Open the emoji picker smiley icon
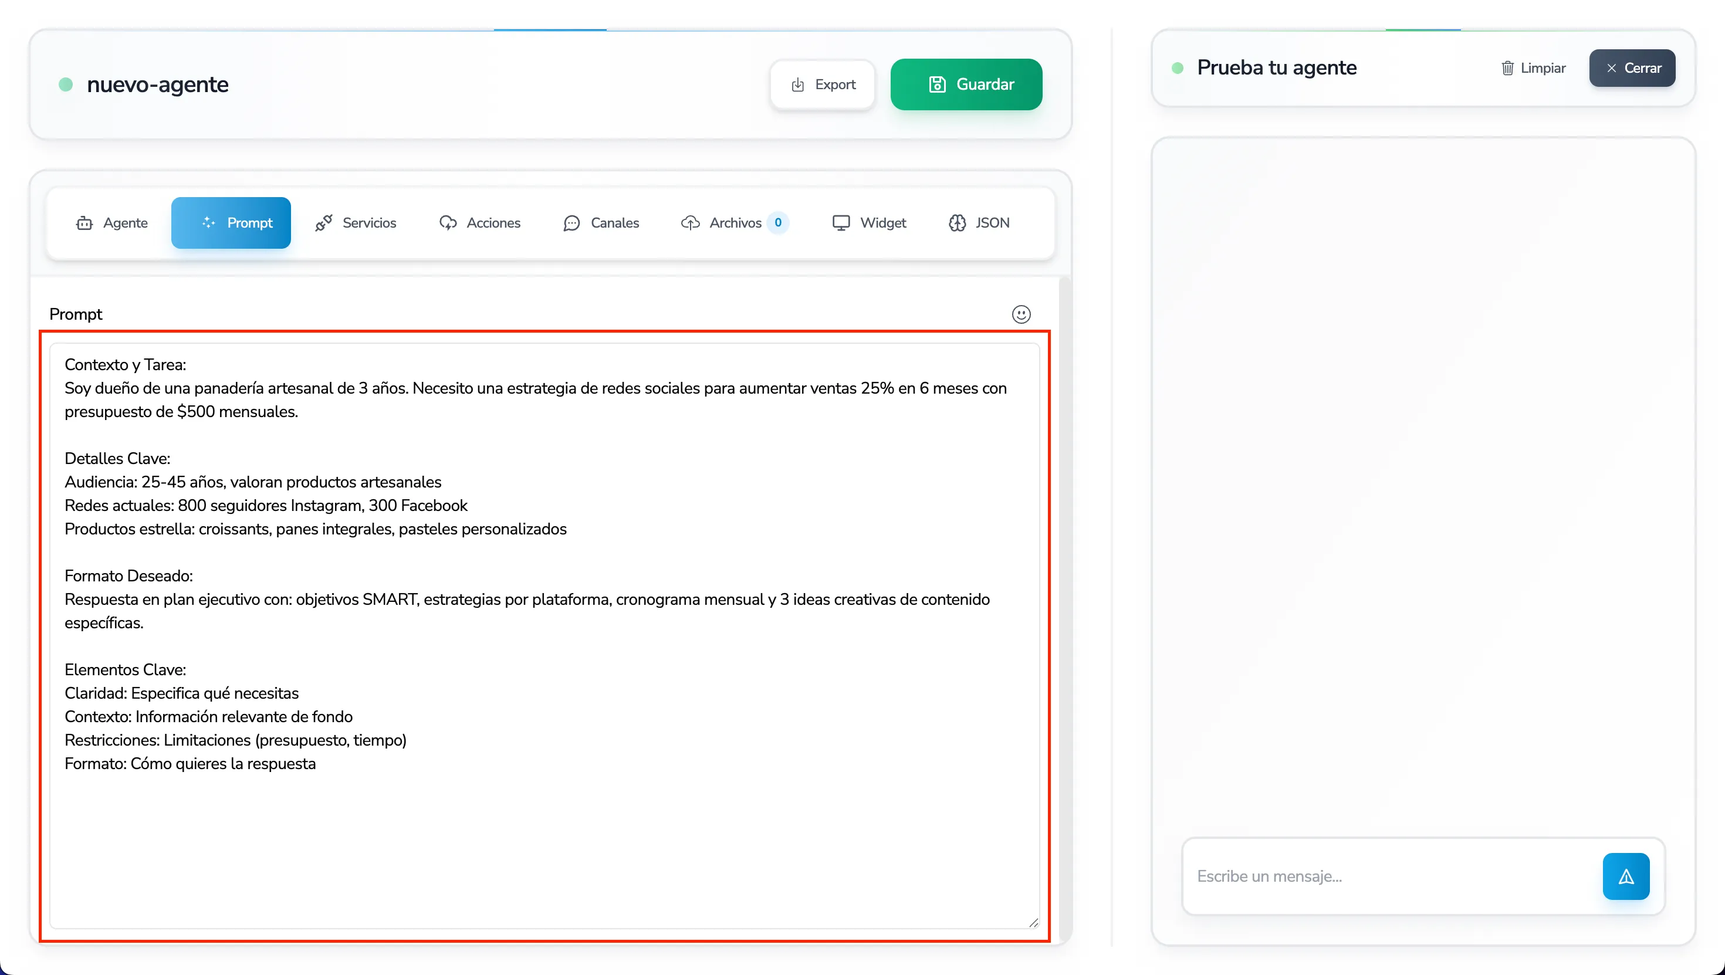 pyautogui.click(x=1020, y=314)
